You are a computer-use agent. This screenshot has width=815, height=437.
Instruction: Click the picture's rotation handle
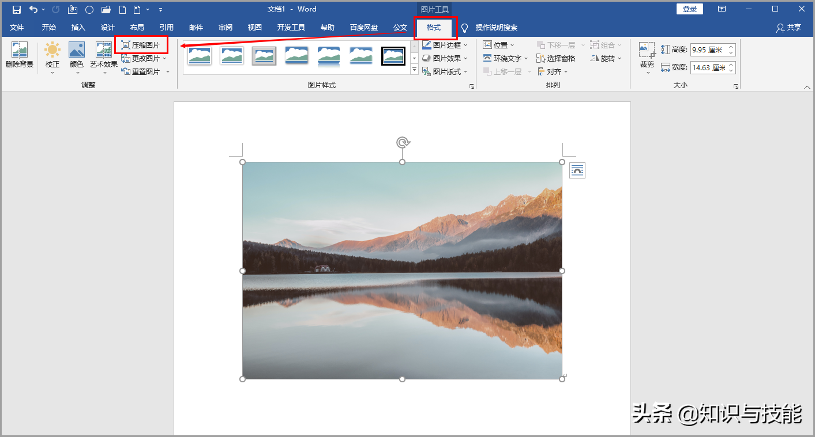[403, 142]
